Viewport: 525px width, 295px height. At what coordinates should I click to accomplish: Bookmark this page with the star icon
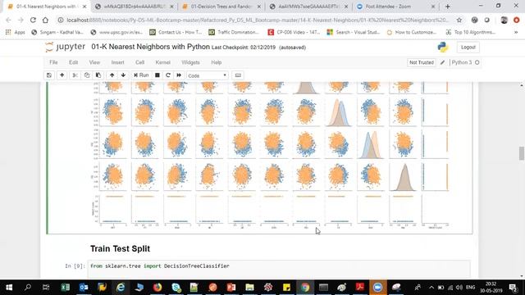pos(459,20)
